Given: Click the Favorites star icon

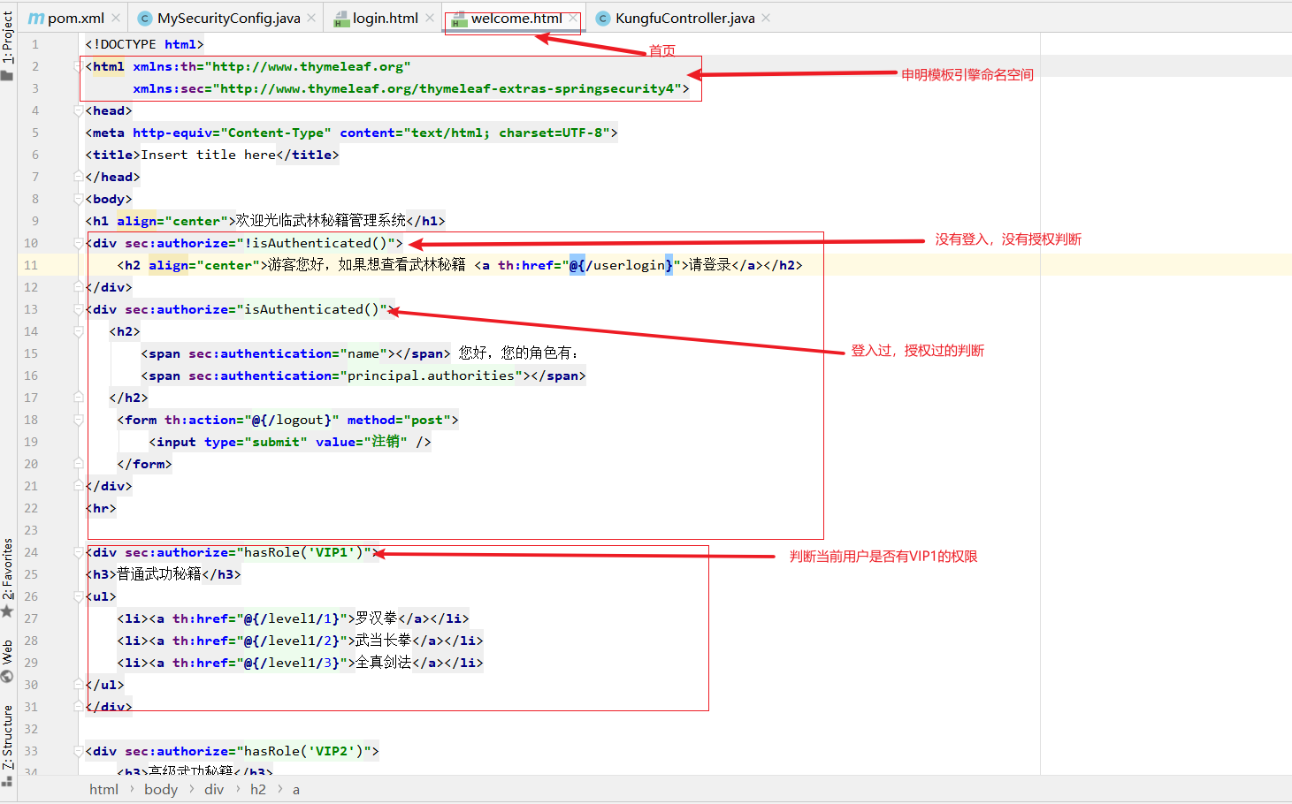Looking at the screenshot, I should 7,611.
